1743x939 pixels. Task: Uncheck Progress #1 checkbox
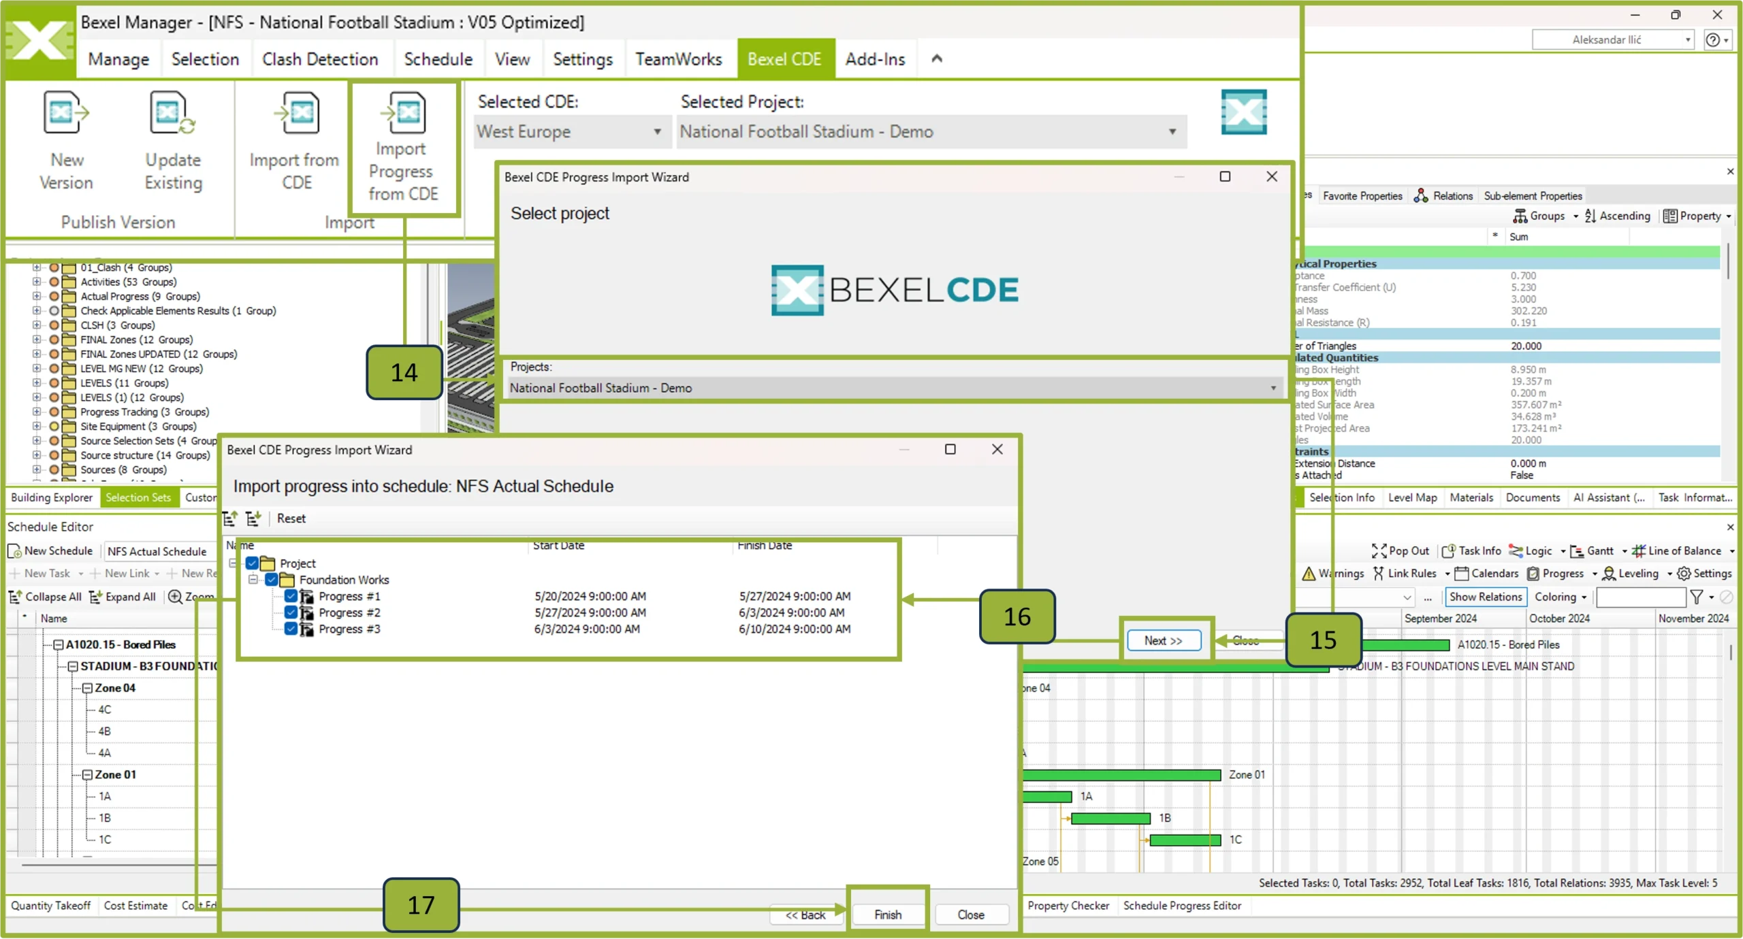click(291, 596)
